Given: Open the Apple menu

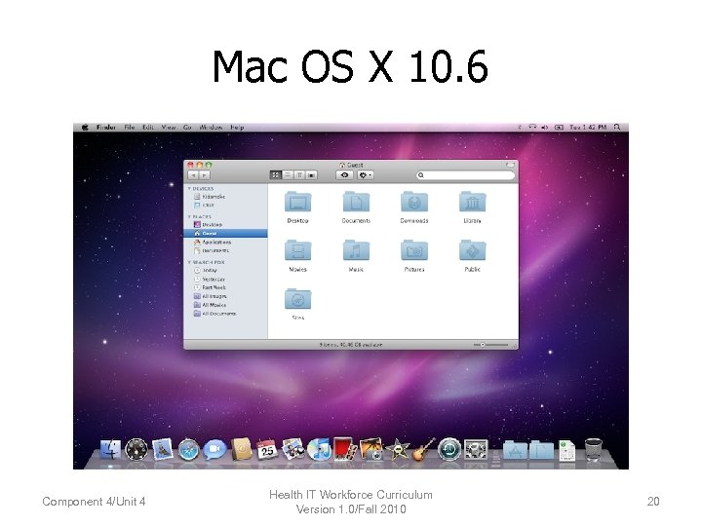Looking at the screenshot, I should [85, 128].
